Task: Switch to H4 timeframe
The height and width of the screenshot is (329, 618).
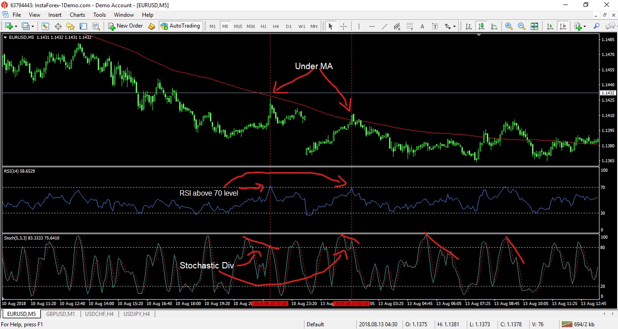Action: coord(276,26)
